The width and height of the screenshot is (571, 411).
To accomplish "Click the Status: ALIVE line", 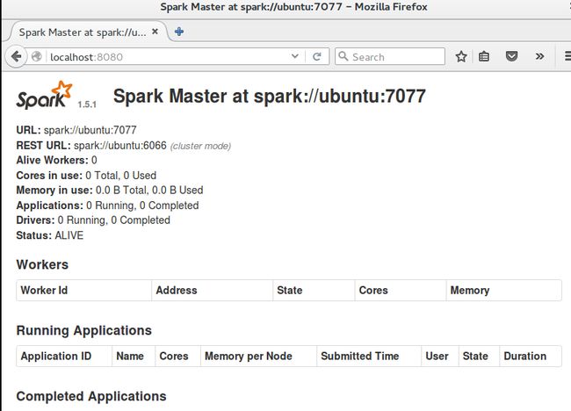I will point(50,235).
